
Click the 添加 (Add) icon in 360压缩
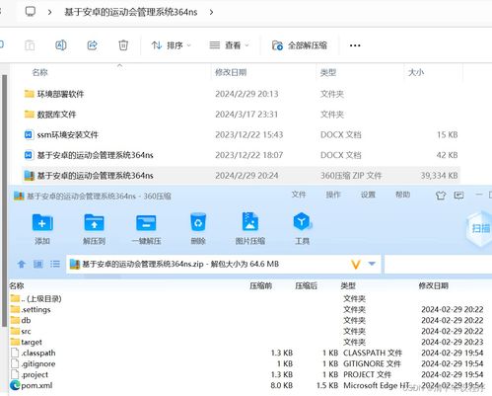(42, 223)
